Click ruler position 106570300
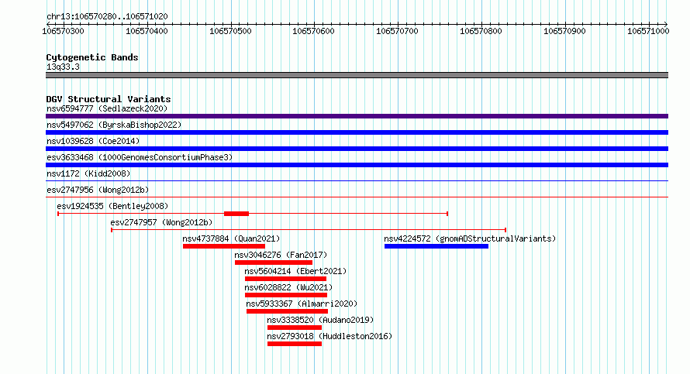This screenshot has width=690, height=374. pos(63,31)
